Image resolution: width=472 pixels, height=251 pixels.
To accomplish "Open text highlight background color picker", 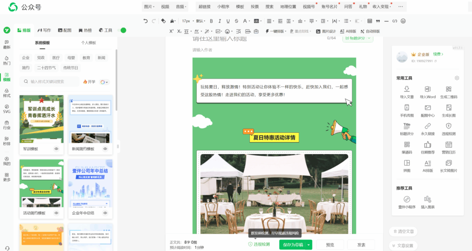I will point(257,21).
